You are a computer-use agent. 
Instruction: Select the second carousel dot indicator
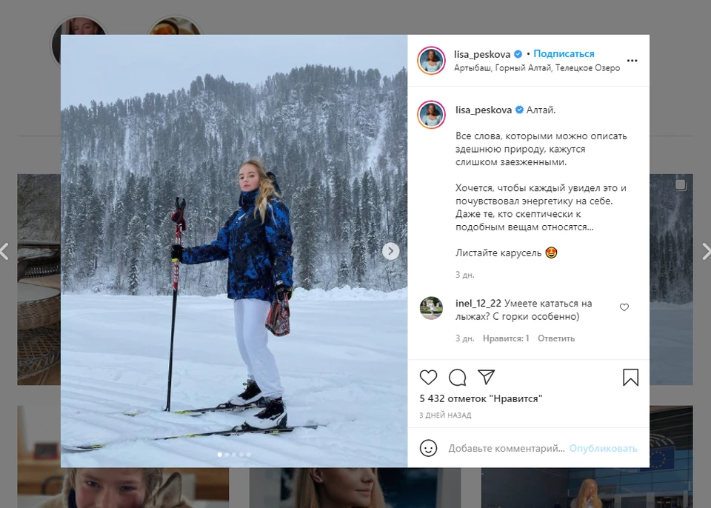click(227, 455)
